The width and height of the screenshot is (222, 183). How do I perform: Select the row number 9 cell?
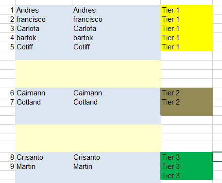point(8,167)
